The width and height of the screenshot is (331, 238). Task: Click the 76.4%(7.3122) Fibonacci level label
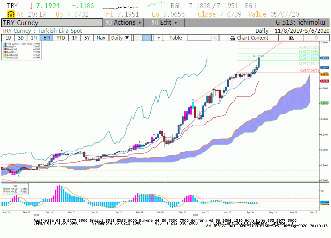click(309, 47)
